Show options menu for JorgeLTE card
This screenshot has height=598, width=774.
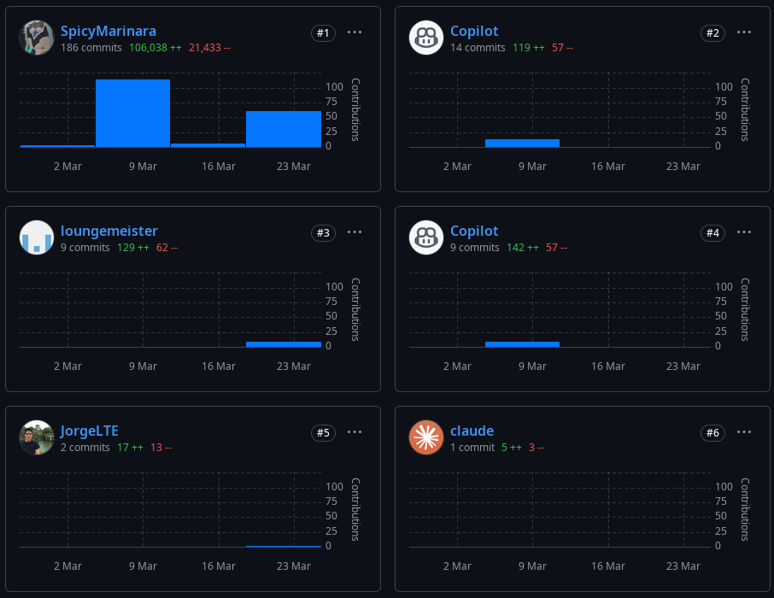(x=355, y=432)
